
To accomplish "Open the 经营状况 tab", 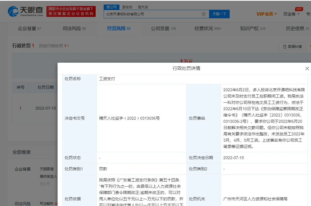I will (208, 29).
